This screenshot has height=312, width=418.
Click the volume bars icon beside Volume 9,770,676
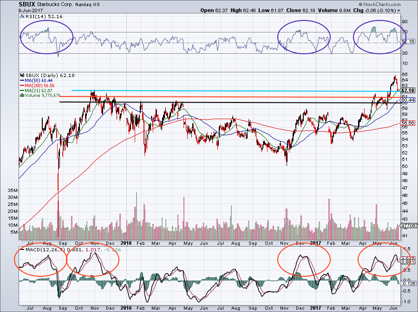pyautogui.click(x=22, y=95)
